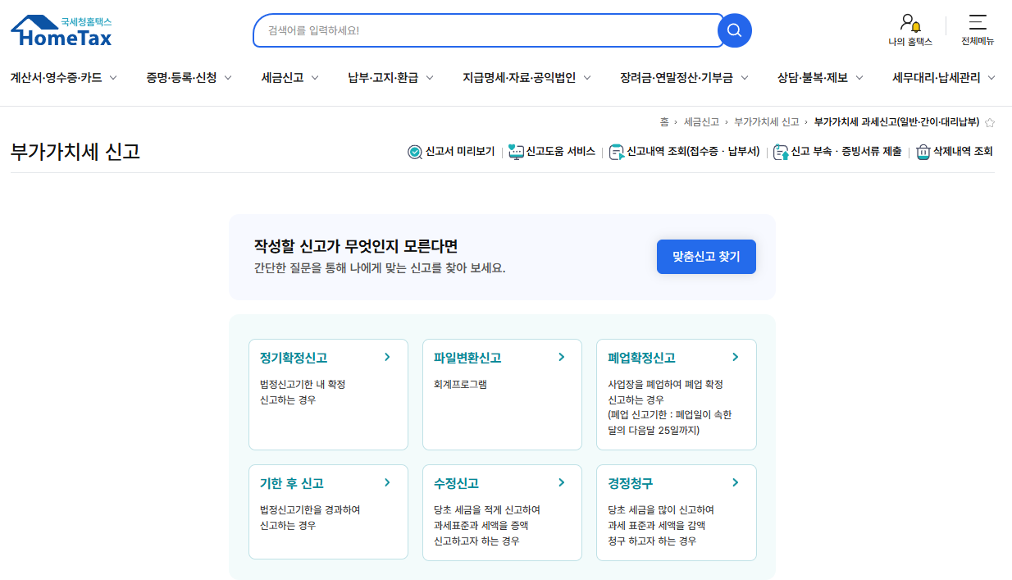Click the search magnifier icon

[x=732, y=30]
